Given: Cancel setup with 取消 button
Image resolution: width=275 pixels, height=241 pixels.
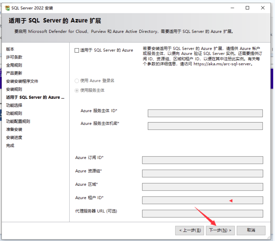Looking at the screenshot, I should click(251, 230).
